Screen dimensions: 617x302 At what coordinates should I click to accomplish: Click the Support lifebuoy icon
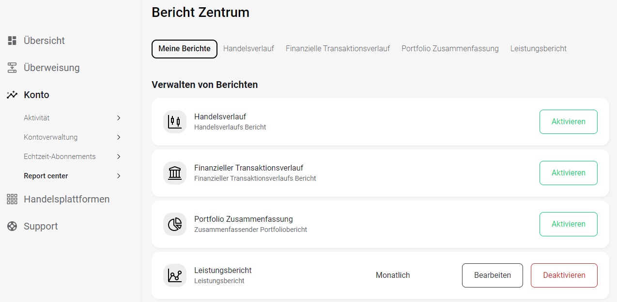[12, 226]
